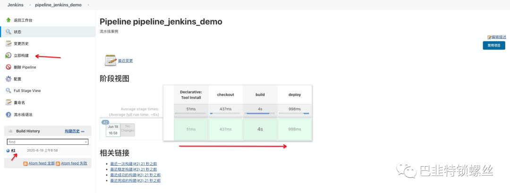Collapse Build History with the dash icon

pos(83,131)
